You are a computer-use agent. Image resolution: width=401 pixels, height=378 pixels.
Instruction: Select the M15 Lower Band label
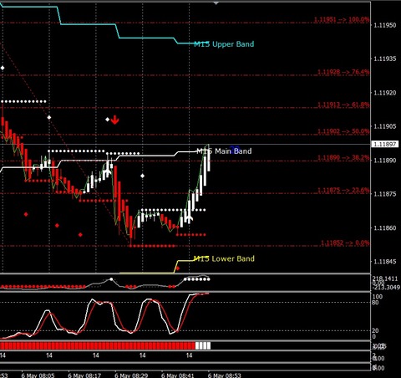pyautogui.click(x=224, y=258)
